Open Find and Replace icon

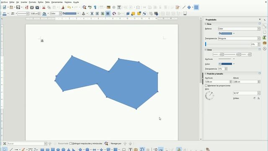click(x=85, y=8)
